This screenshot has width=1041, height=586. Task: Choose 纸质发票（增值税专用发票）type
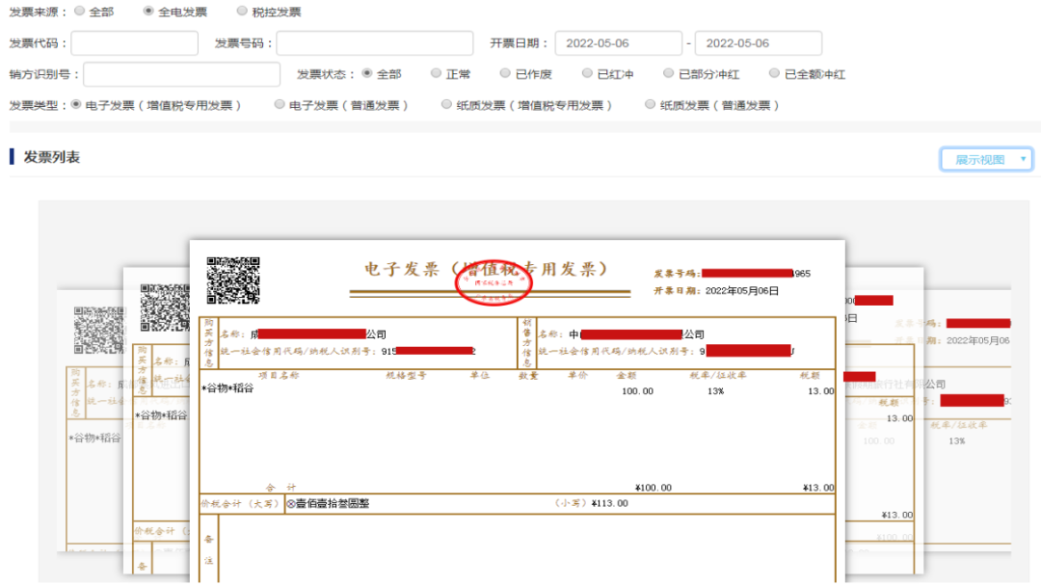[447, 104]
